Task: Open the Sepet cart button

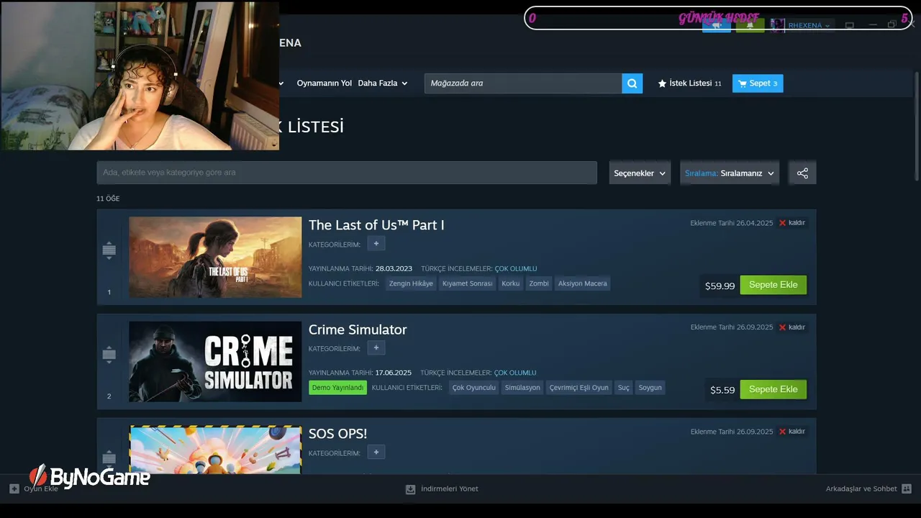Action: tap(758, 83)
